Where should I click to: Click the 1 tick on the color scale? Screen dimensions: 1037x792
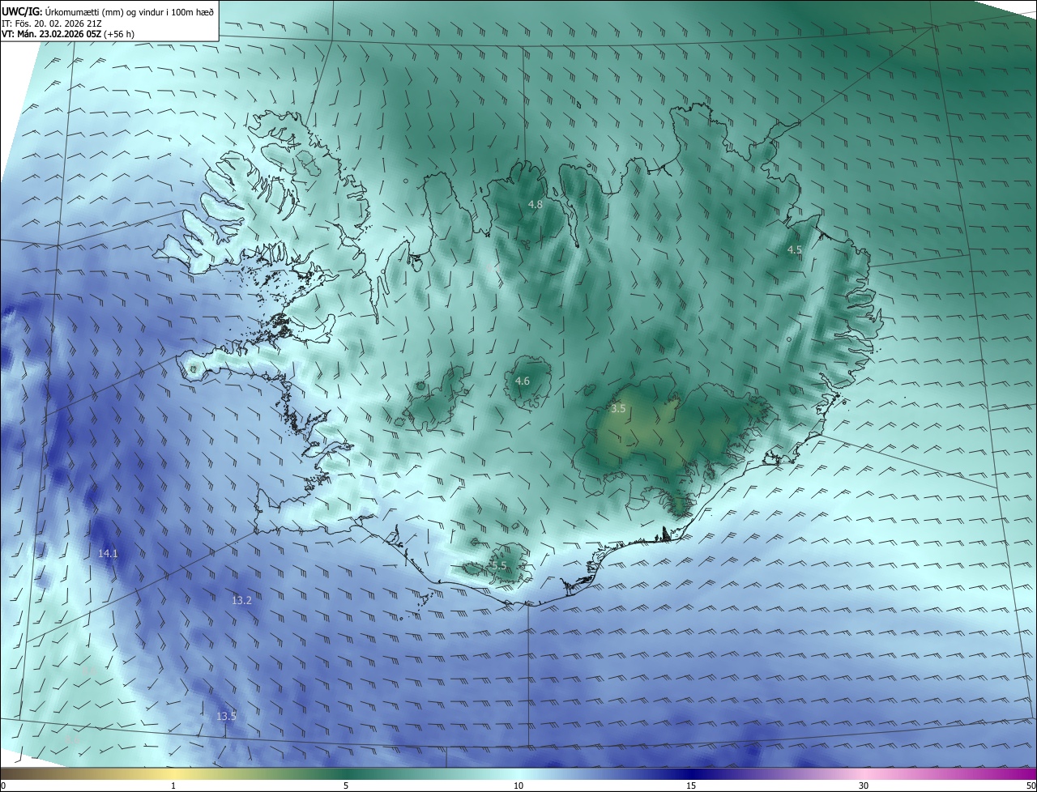tap(173, 786)
